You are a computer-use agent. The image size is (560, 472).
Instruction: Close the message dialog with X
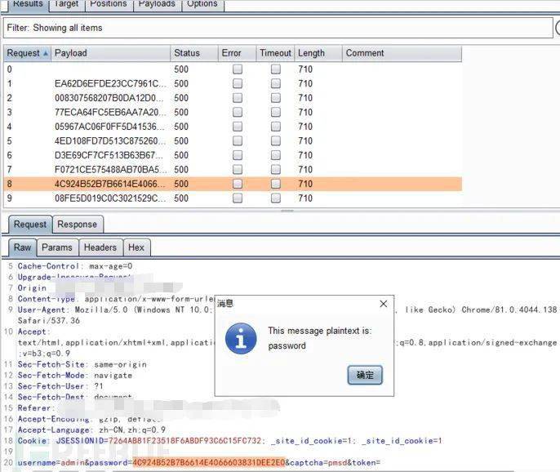(x=384, y=304)
